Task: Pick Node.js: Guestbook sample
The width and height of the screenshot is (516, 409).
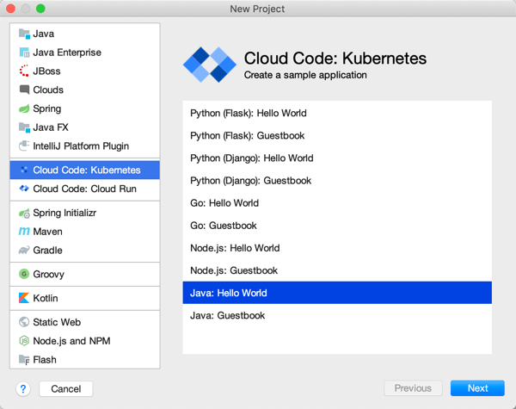Action: 337,270
